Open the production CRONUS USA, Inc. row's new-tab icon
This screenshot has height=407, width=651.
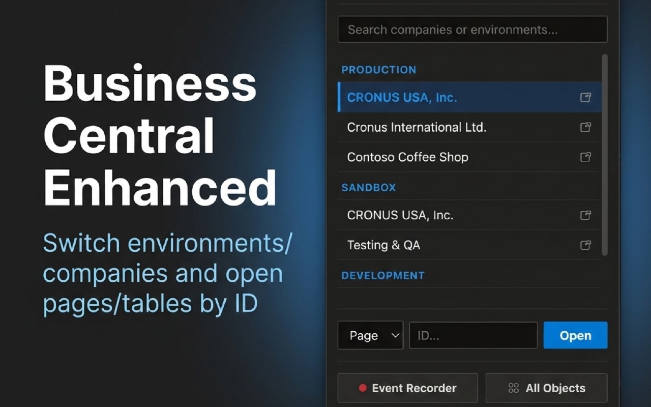tap(585, 97)
